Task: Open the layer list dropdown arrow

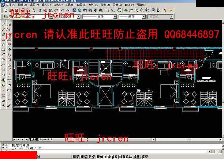Action: (x=51, y=17)
